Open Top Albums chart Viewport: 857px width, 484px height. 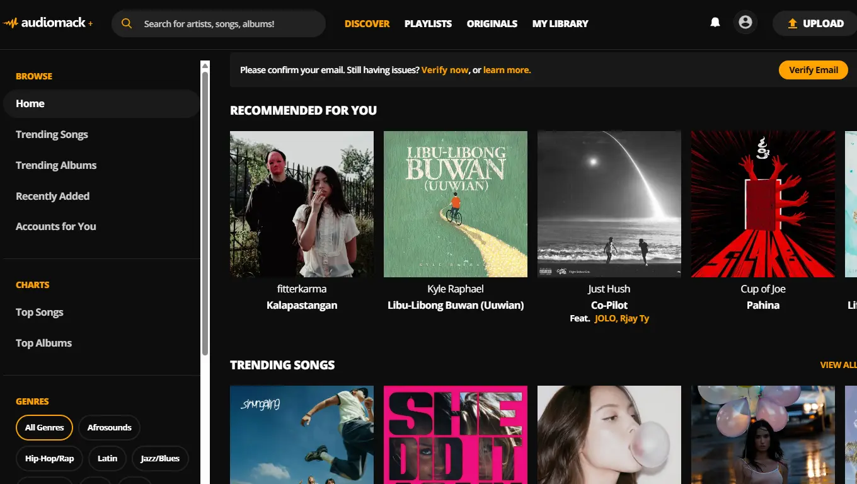(43, 343)
